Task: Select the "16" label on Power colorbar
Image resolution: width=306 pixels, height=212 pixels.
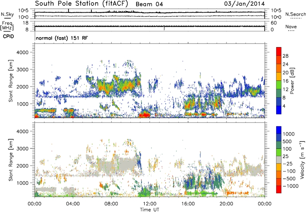Action: (x=285, y=81)
